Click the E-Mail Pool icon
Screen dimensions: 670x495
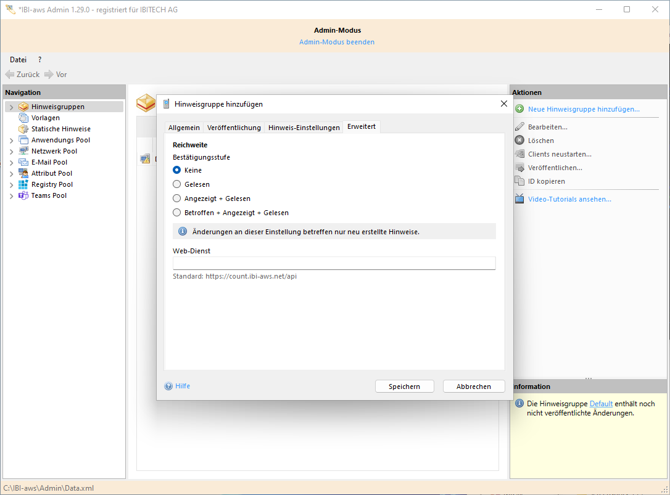[x=23, y=162]
